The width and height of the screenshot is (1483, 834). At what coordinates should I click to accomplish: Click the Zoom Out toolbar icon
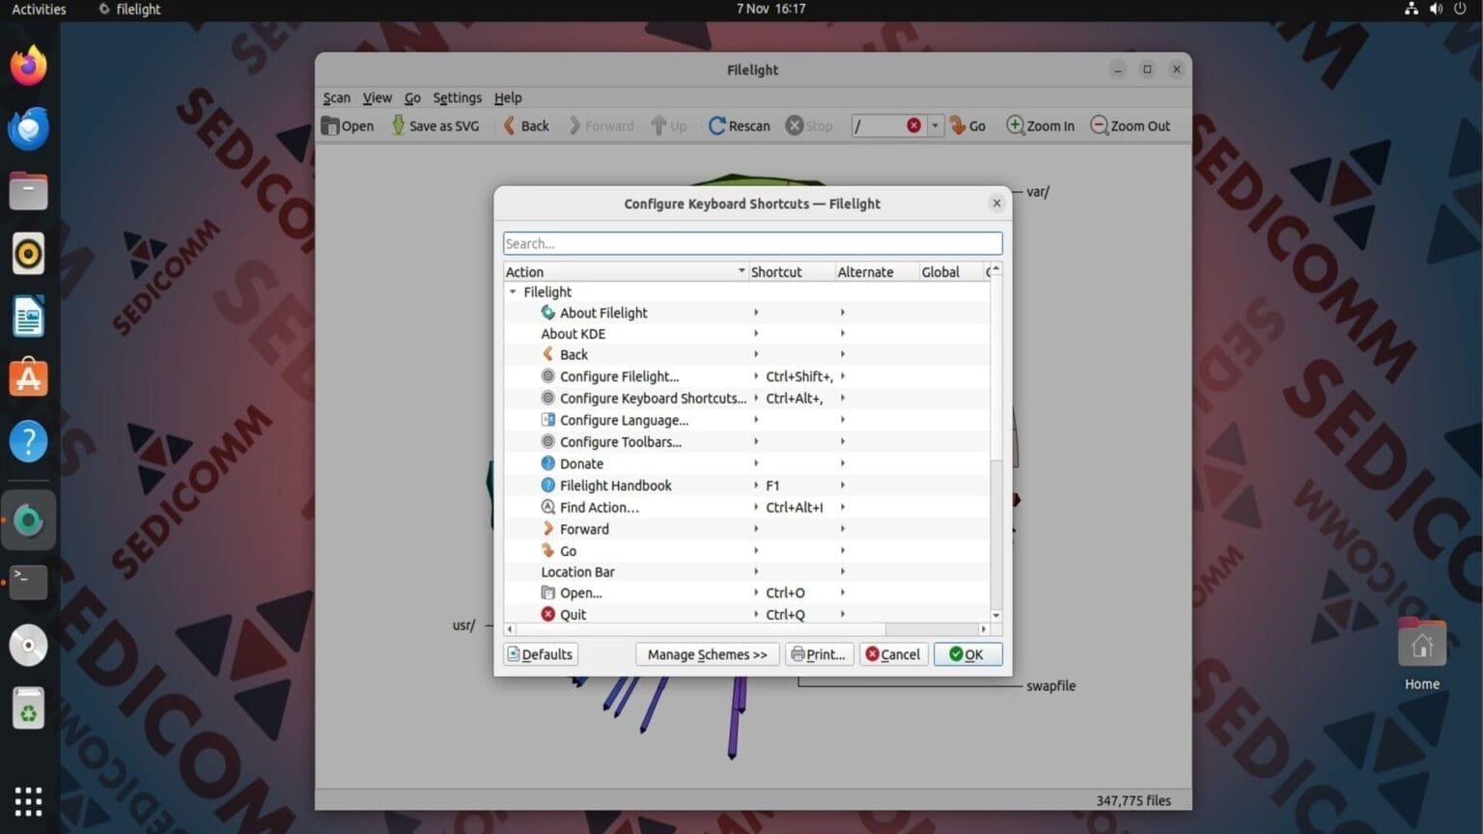(1099, 125)
